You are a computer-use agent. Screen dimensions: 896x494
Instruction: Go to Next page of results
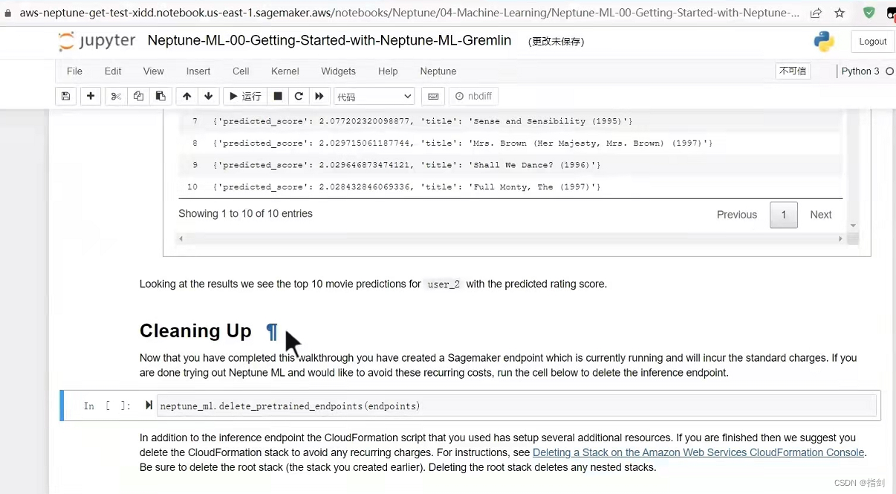click(821, 215)
